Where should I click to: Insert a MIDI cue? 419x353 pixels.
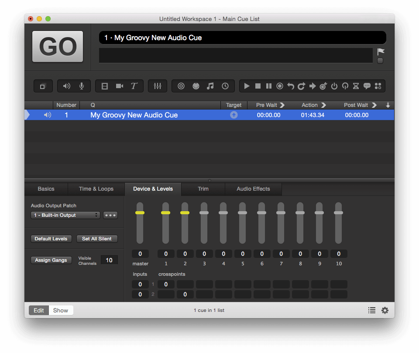(x=196, y=86)
